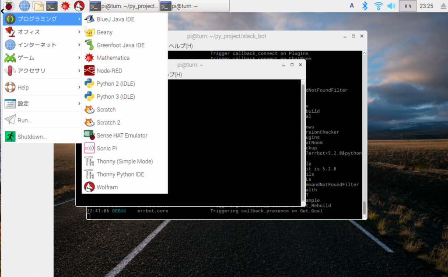This screenshot has width=448, height=277.
Task: Maximize the slack_bot terminal window
Action: click(353, 36)
